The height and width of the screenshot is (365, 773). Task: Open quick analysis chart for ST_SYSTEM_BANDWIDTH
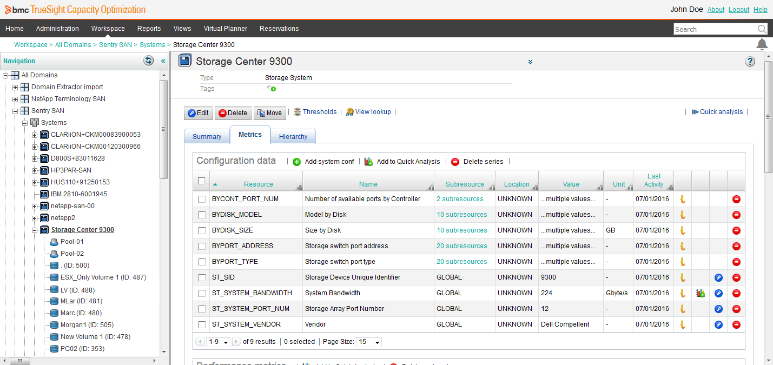(701, 293)
